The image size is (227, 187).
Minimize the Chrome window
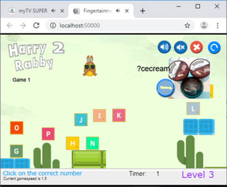coord(179,7)
